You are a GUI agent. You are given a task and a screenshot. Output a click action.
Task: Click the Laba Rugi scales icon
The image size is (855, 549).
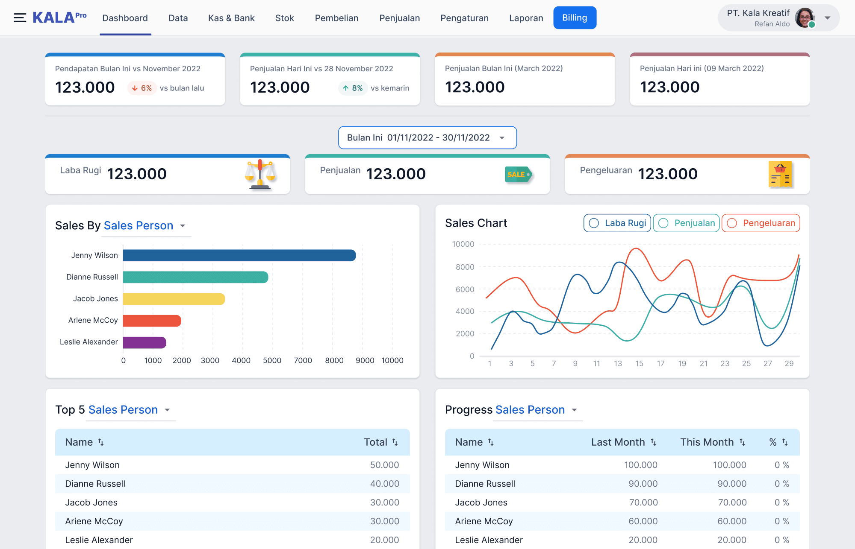[x=260, y=174]
